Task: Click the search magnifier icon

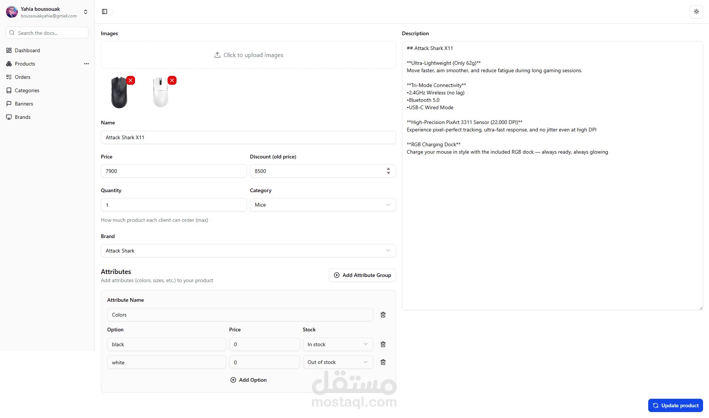Action: pyautogui.click(x=12, y=33)
